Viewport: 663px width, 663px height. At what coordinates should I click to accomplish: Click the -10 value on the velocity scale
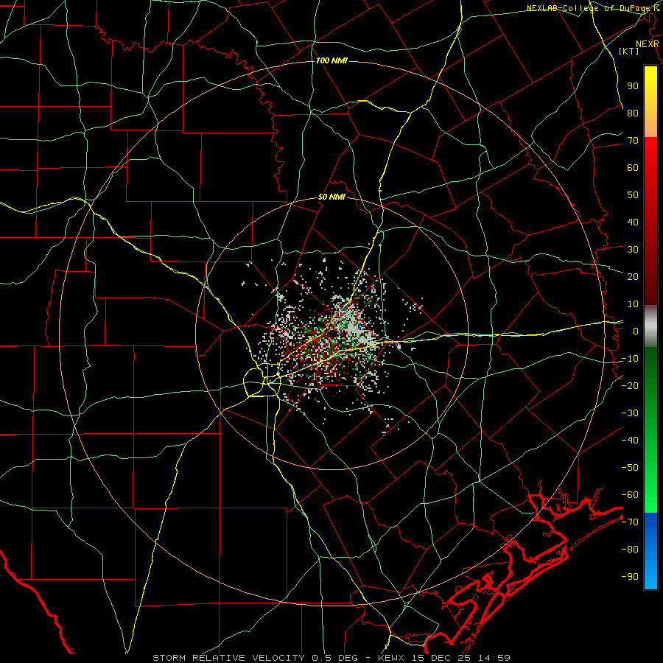[x=630, y=359]
